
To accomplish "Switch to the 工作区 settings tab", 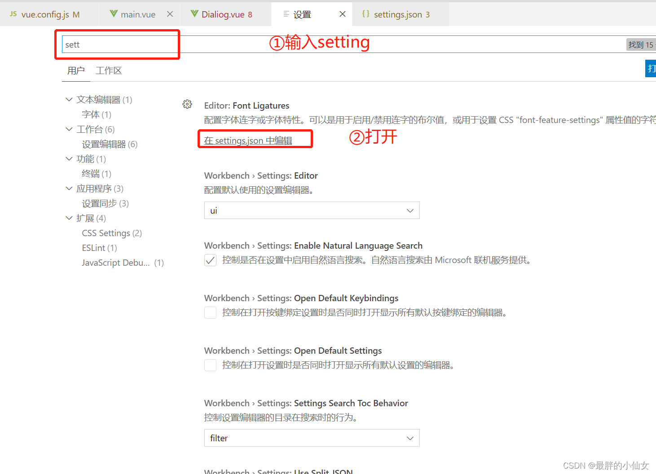I will tap(108, 70).
